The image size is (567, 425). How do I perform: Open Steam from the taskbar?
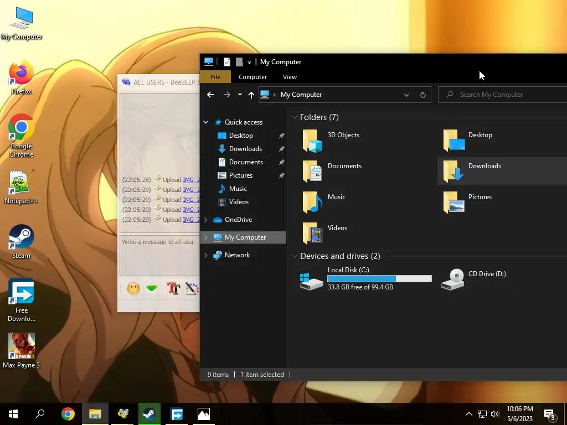tap(150, 414)
